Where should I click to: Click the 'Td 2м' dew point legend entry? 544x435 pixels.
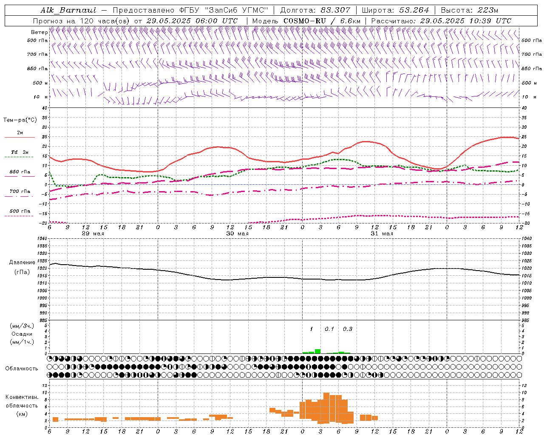[20, 153]
